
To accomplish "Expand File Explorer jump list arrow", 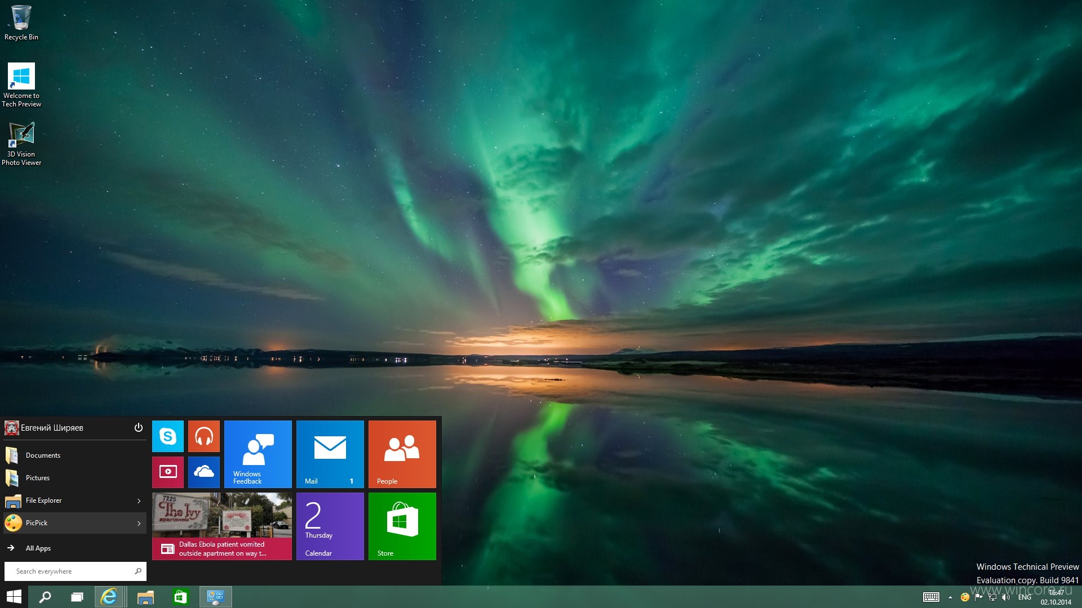I will coord(139,500).
